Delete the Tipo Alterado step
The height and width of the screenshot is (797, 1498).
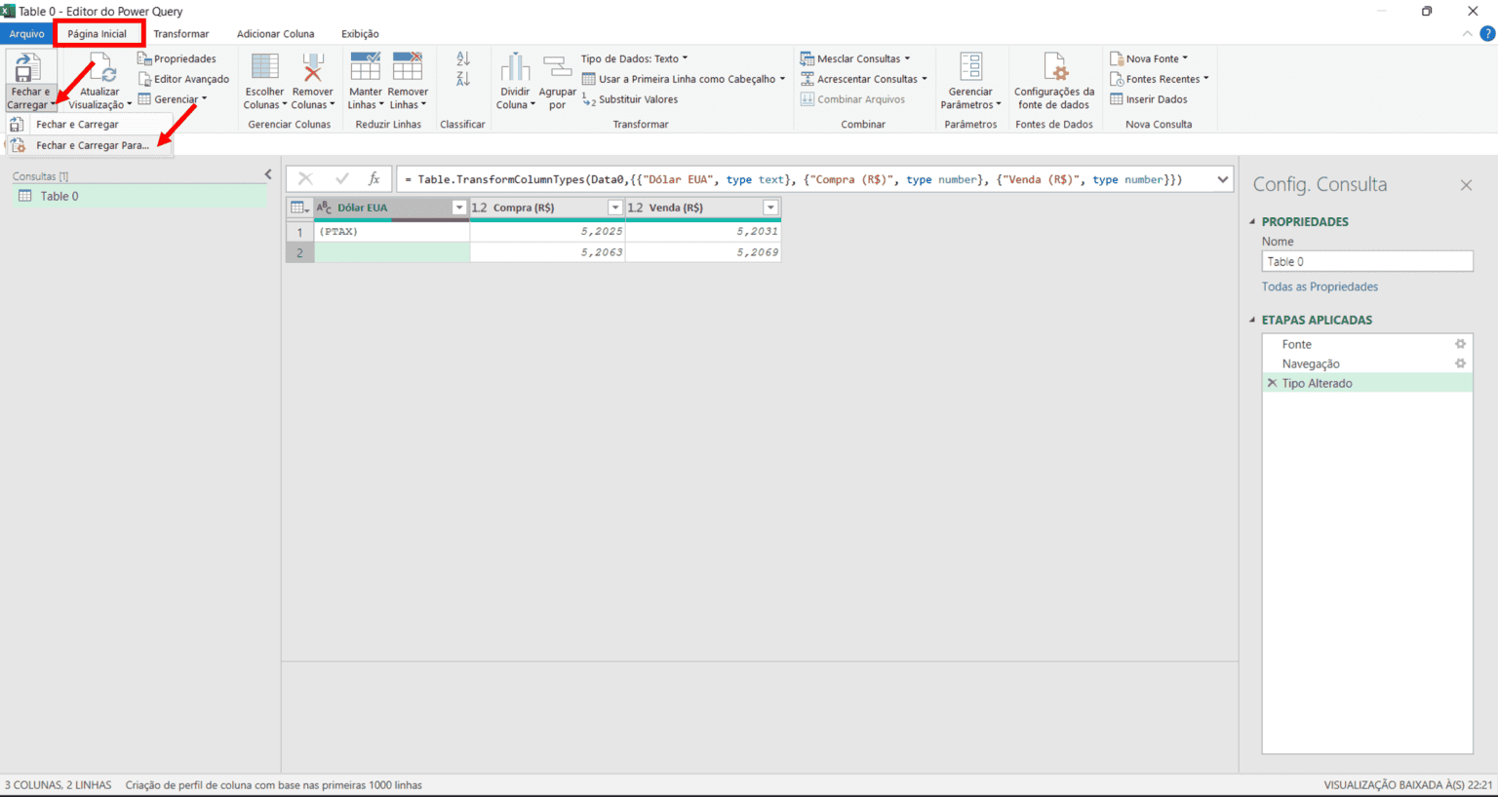click(1272, 383)
